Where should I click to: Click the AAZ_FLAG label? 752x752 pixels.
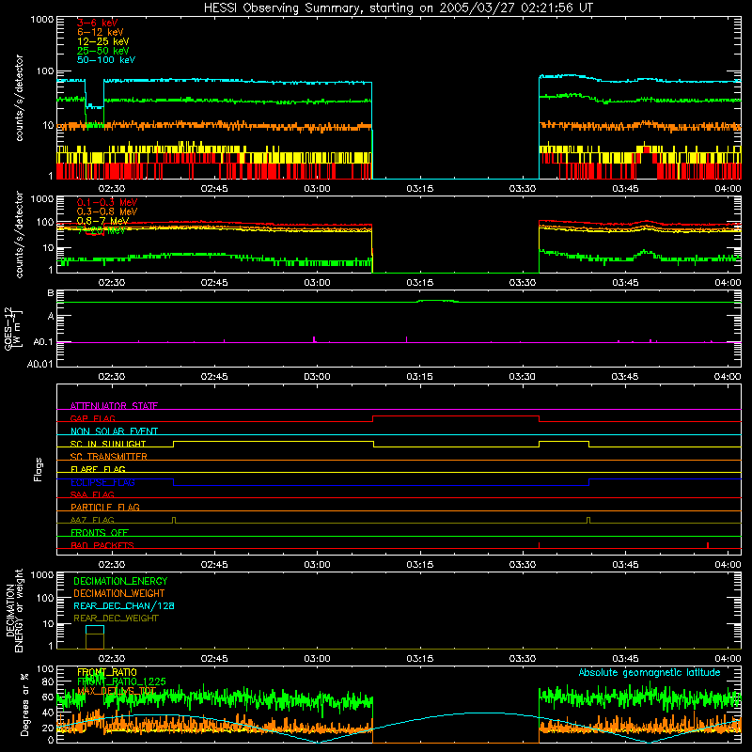coord(92,520)
